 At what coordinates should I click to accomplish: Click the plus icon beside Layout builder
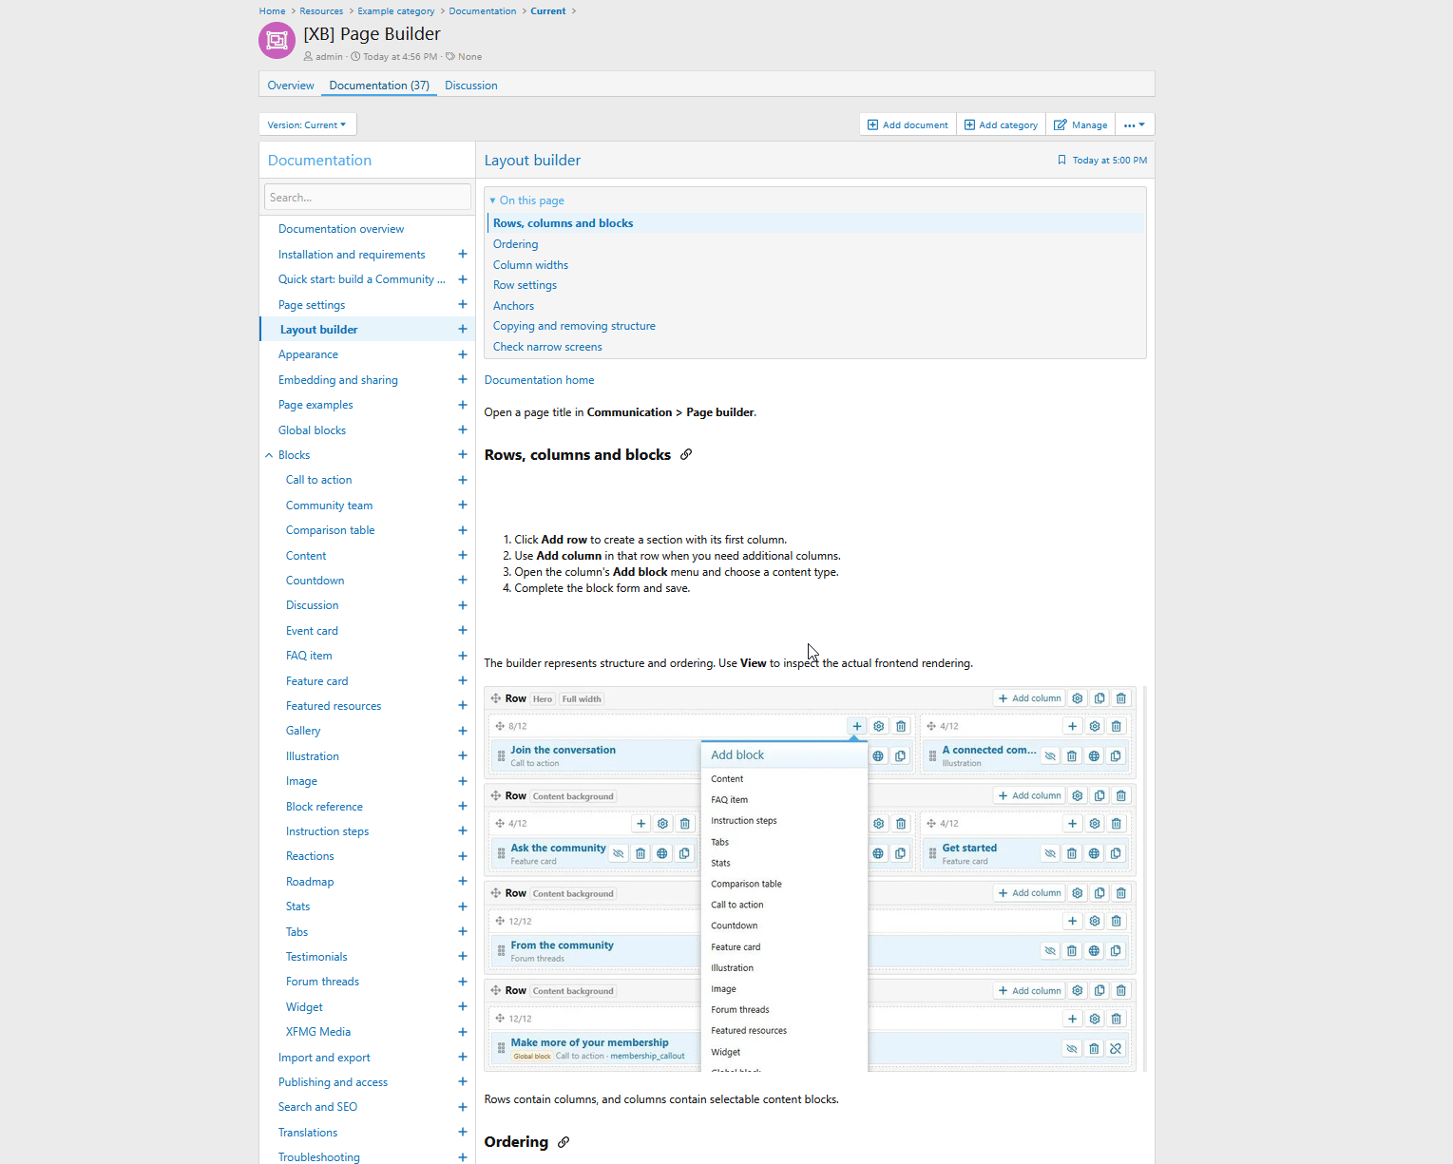463,330
